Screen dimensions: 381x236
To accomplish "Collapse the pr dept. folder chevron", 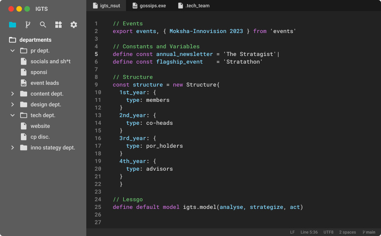I will coord(13,50).
